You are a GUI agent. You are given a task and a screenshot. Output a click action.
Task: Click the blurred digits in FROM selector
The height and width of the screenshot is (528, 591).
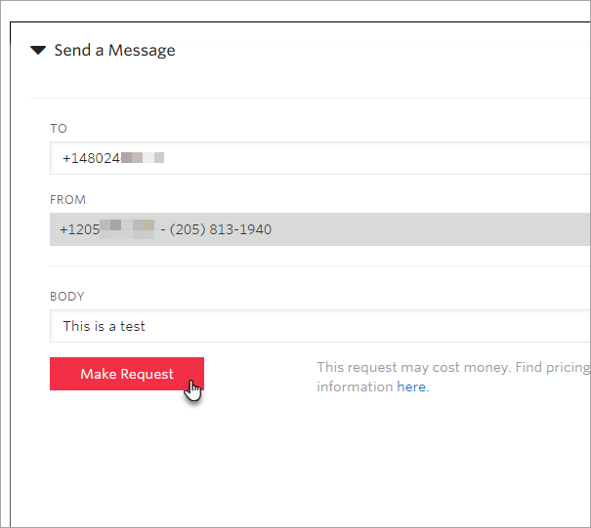[x=127, y=229]
